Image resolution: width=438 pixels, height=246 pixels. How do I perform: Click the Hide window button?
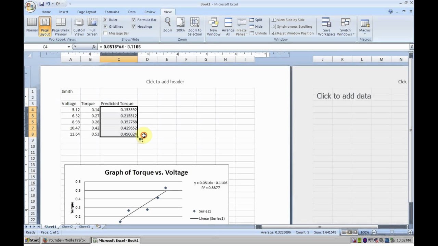pyautogui.click(x=256, y=27)
